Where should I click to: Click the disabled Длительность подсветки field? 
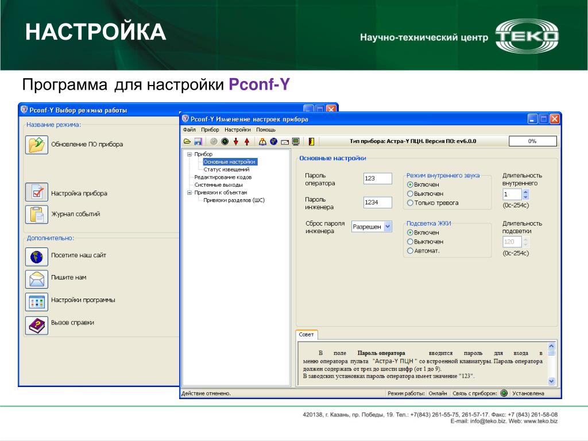(x=512, y=242)
